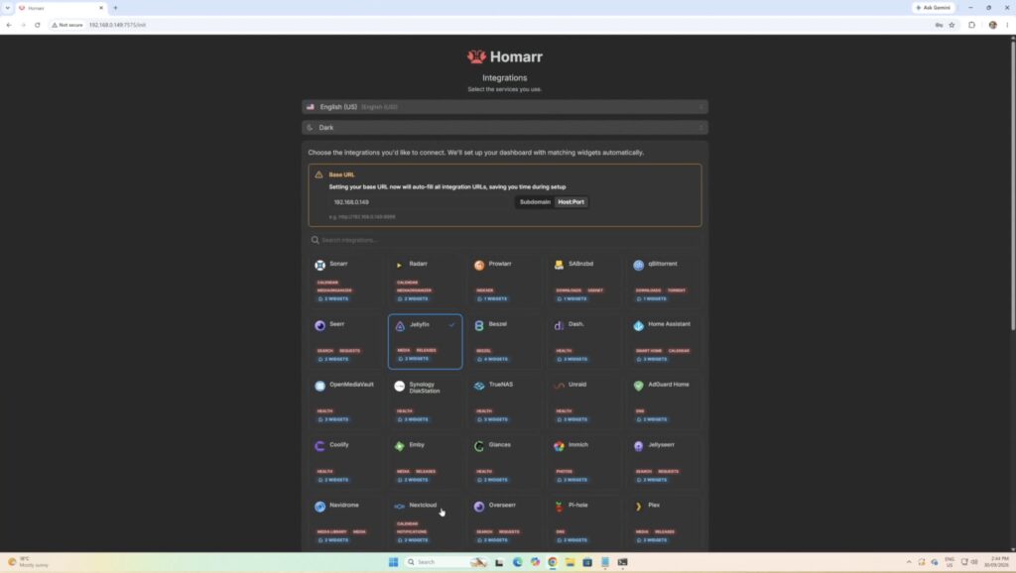Click the Coolify integration icon
Image resolution: width=1016 pixels, height=573 pixels.
pyautogui.click(x=320, y=446)
